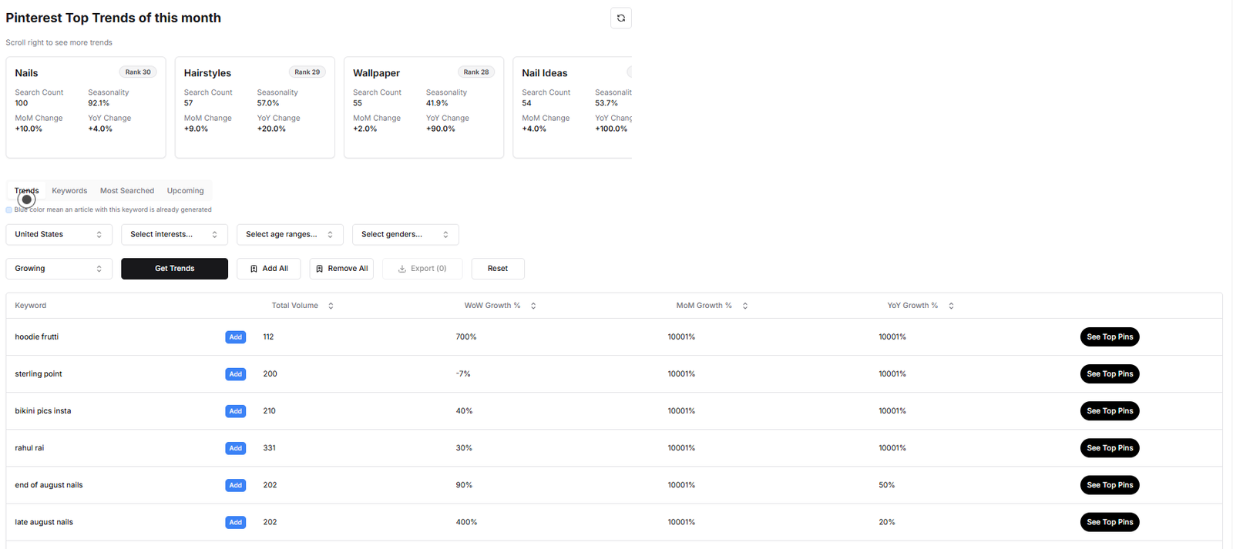
Task: Click the hoodie frutti keyword text
Action: coord(37,337)
